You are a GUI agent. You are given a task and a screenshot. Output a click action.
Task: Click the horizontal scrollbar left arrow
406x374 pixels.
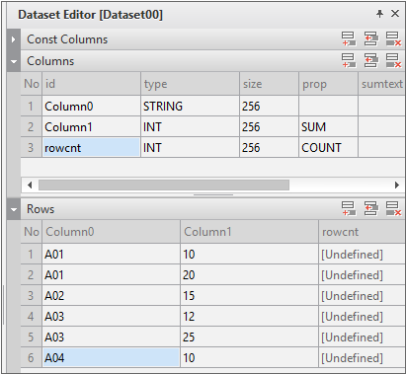tap(30, 185)
